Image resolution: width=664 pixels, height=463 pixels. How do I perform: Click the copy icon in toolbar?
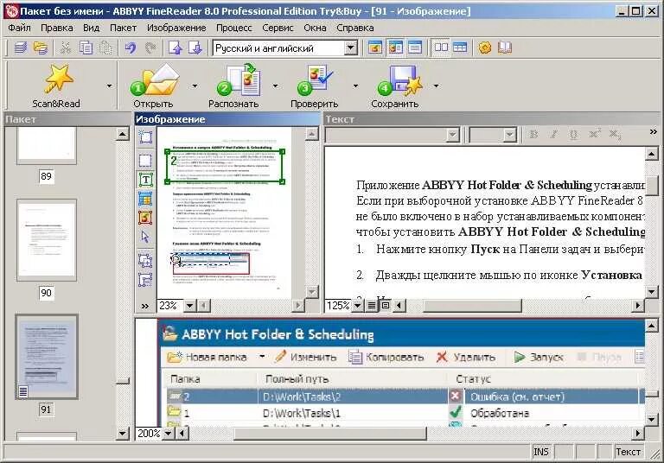tap(86, 48)
